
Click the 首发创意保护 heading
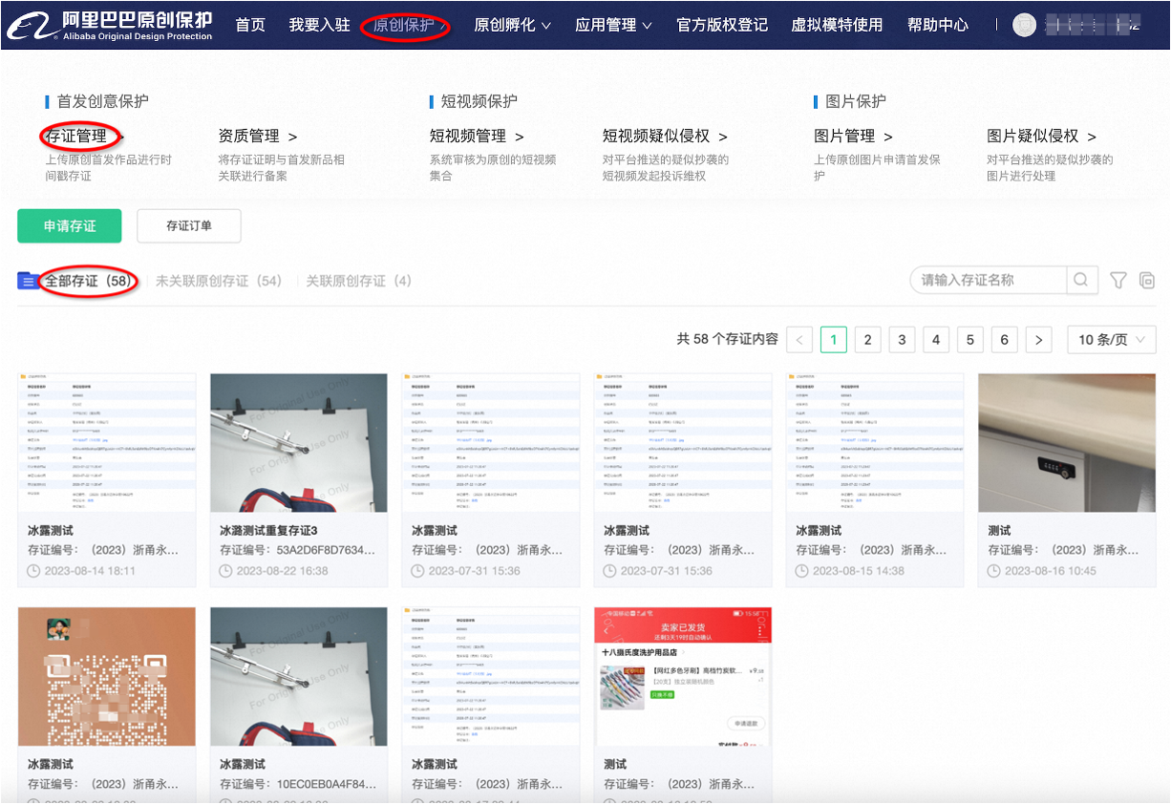click(x=103, y=101)
